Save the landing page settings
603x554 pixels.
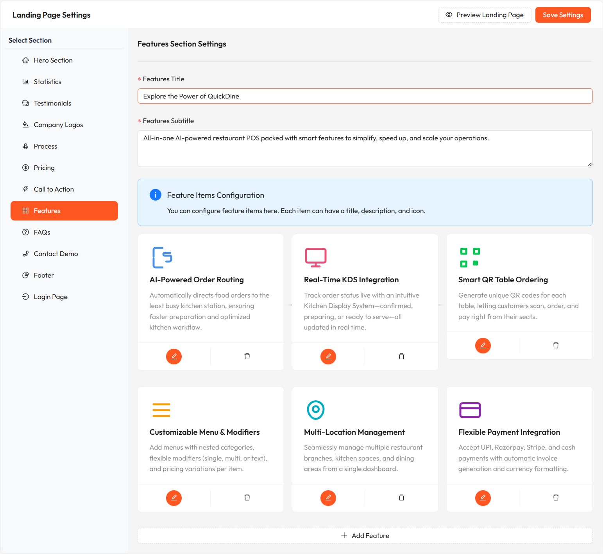tap(563, 15)
